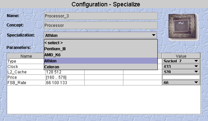The image size is (208, 121).
Task: Open the FSB_Rate value dropdown showing 66
Action: [x=181, y=82]
